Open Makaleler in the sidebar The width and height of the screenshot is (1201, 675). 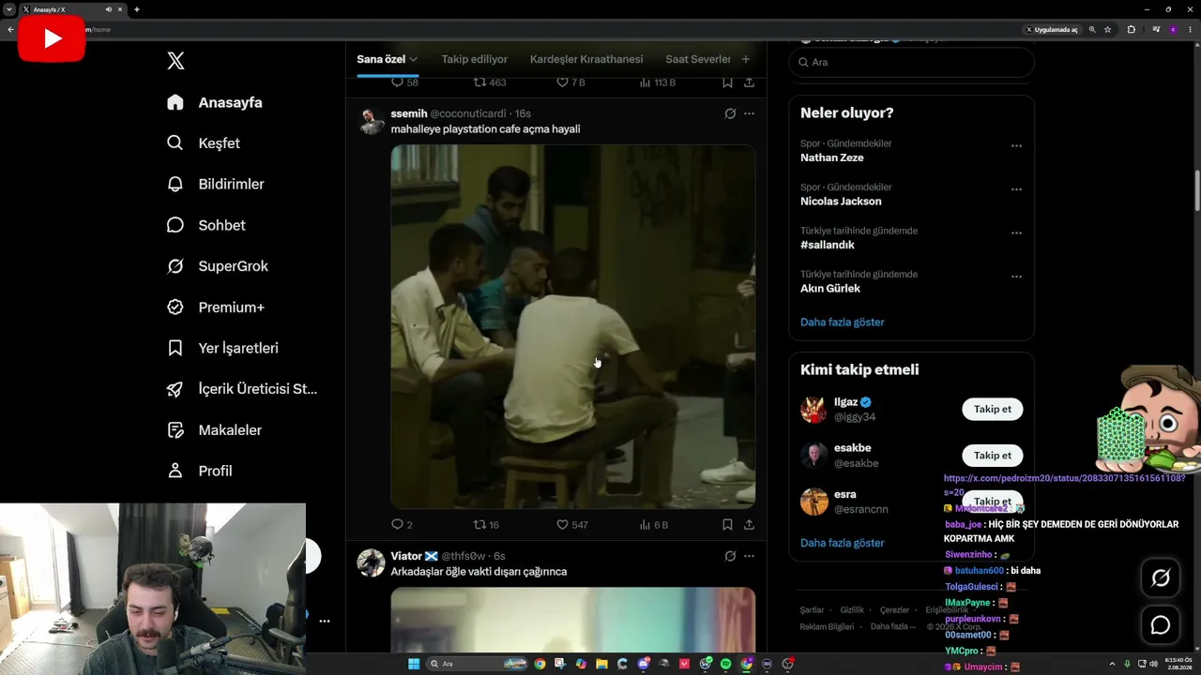214,429
